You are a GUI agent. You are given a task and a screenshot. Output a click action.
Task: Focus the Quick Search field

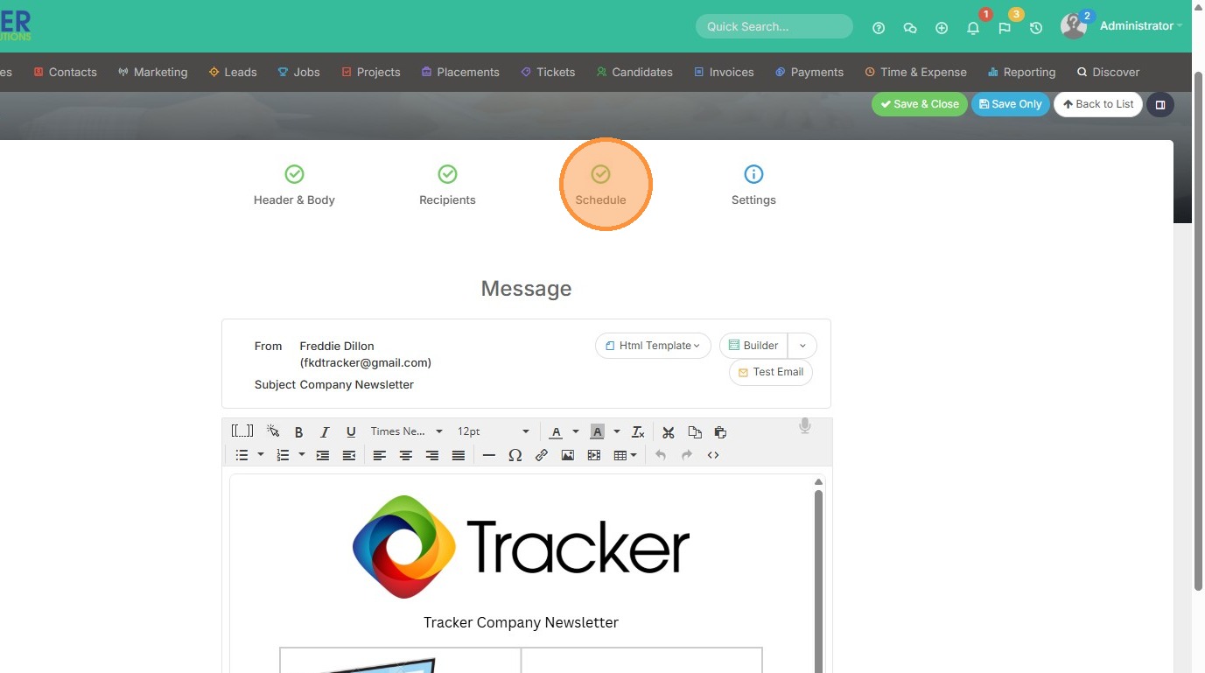[774, 26]
